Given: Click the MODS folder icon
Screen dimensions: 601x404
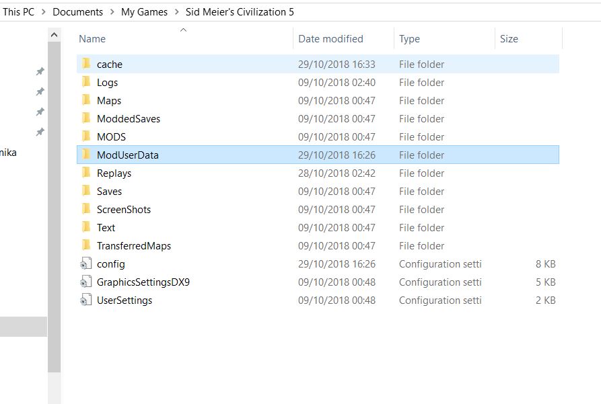Looking at the screenshot, I should [87, 136].
